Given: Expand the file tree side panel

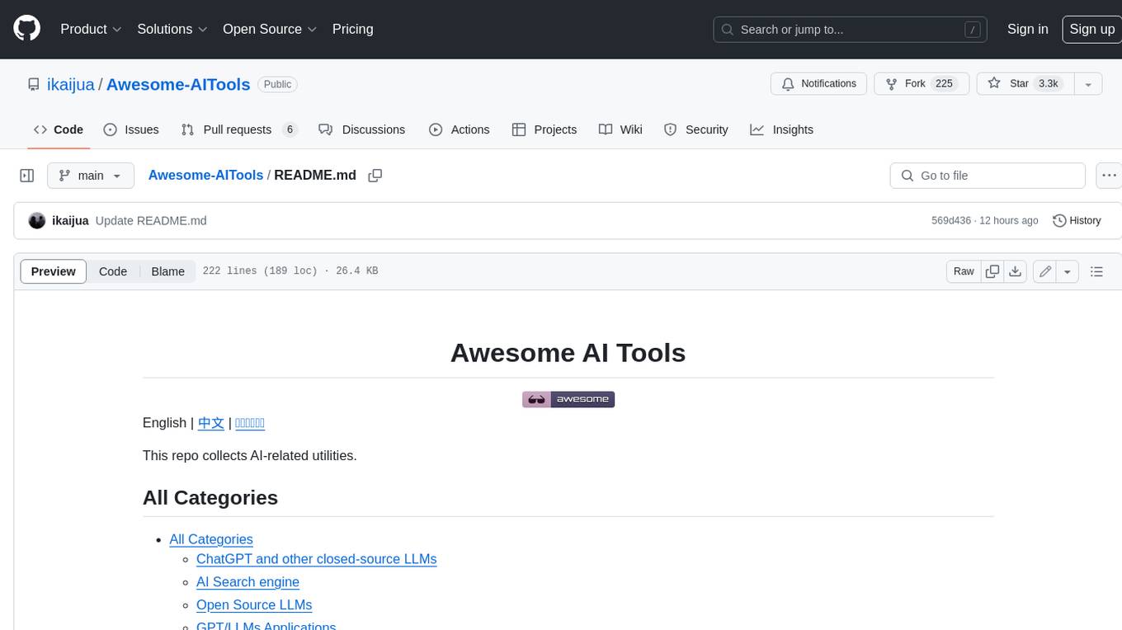Looking at the screenshot, I should click(x=26, y=176).
